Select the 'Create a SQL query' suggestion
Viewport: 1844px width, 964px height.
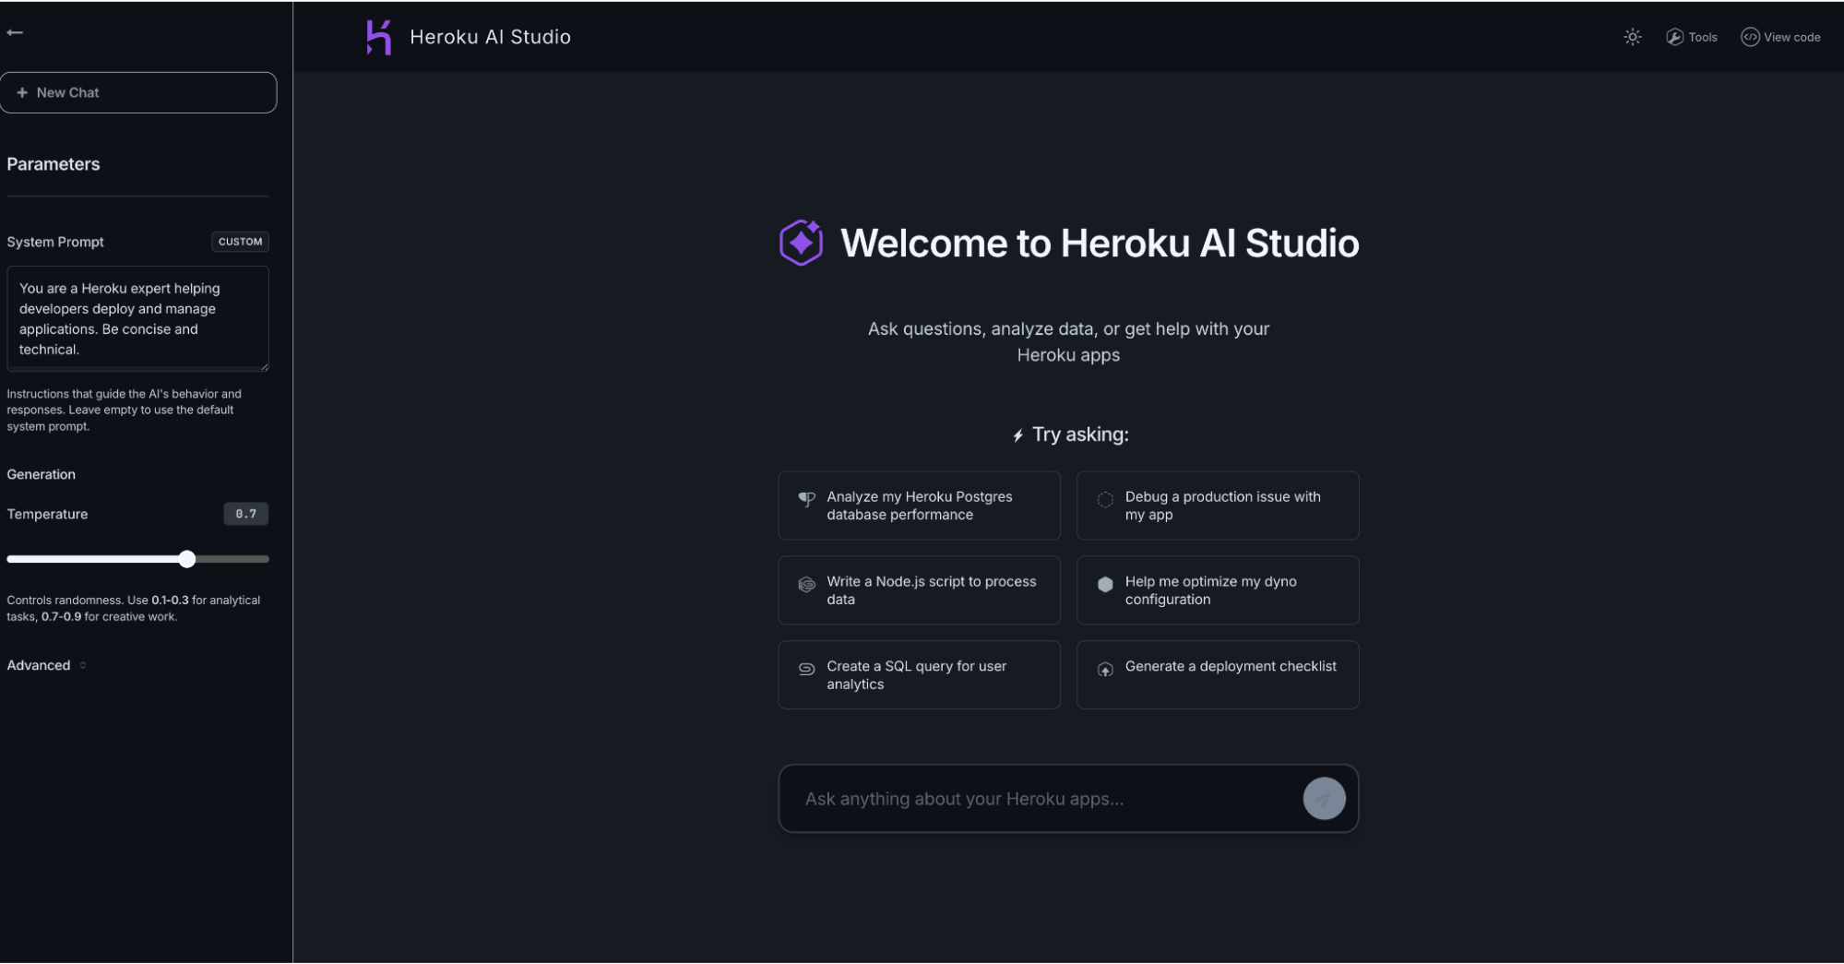pyautogui.click(x=919, y=674)
